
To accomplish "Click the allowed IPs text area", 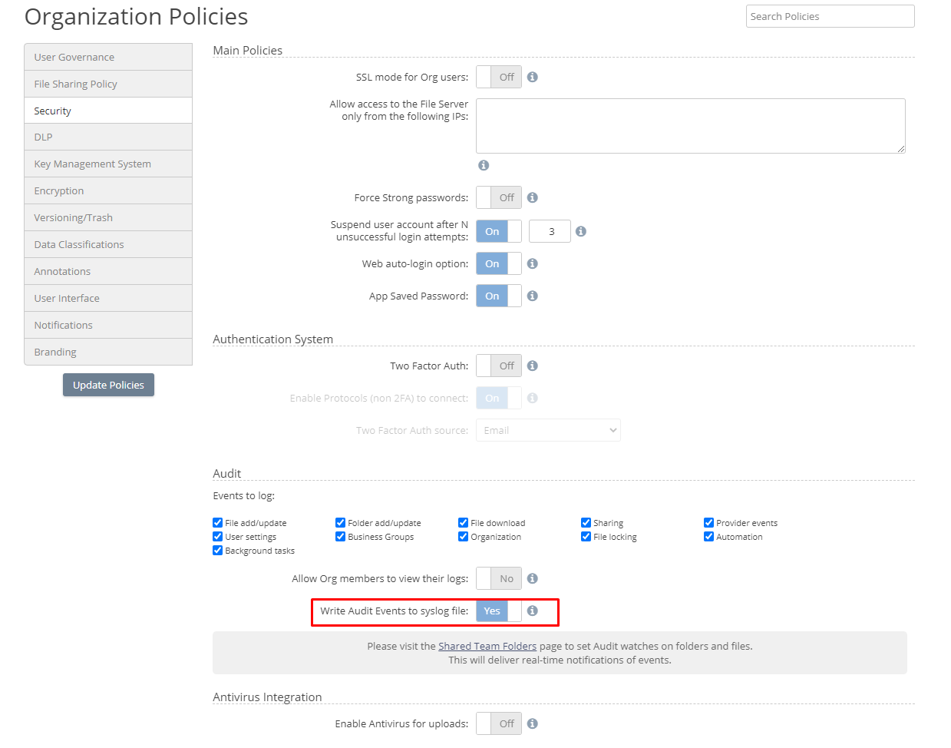I will tap(690, 126).
